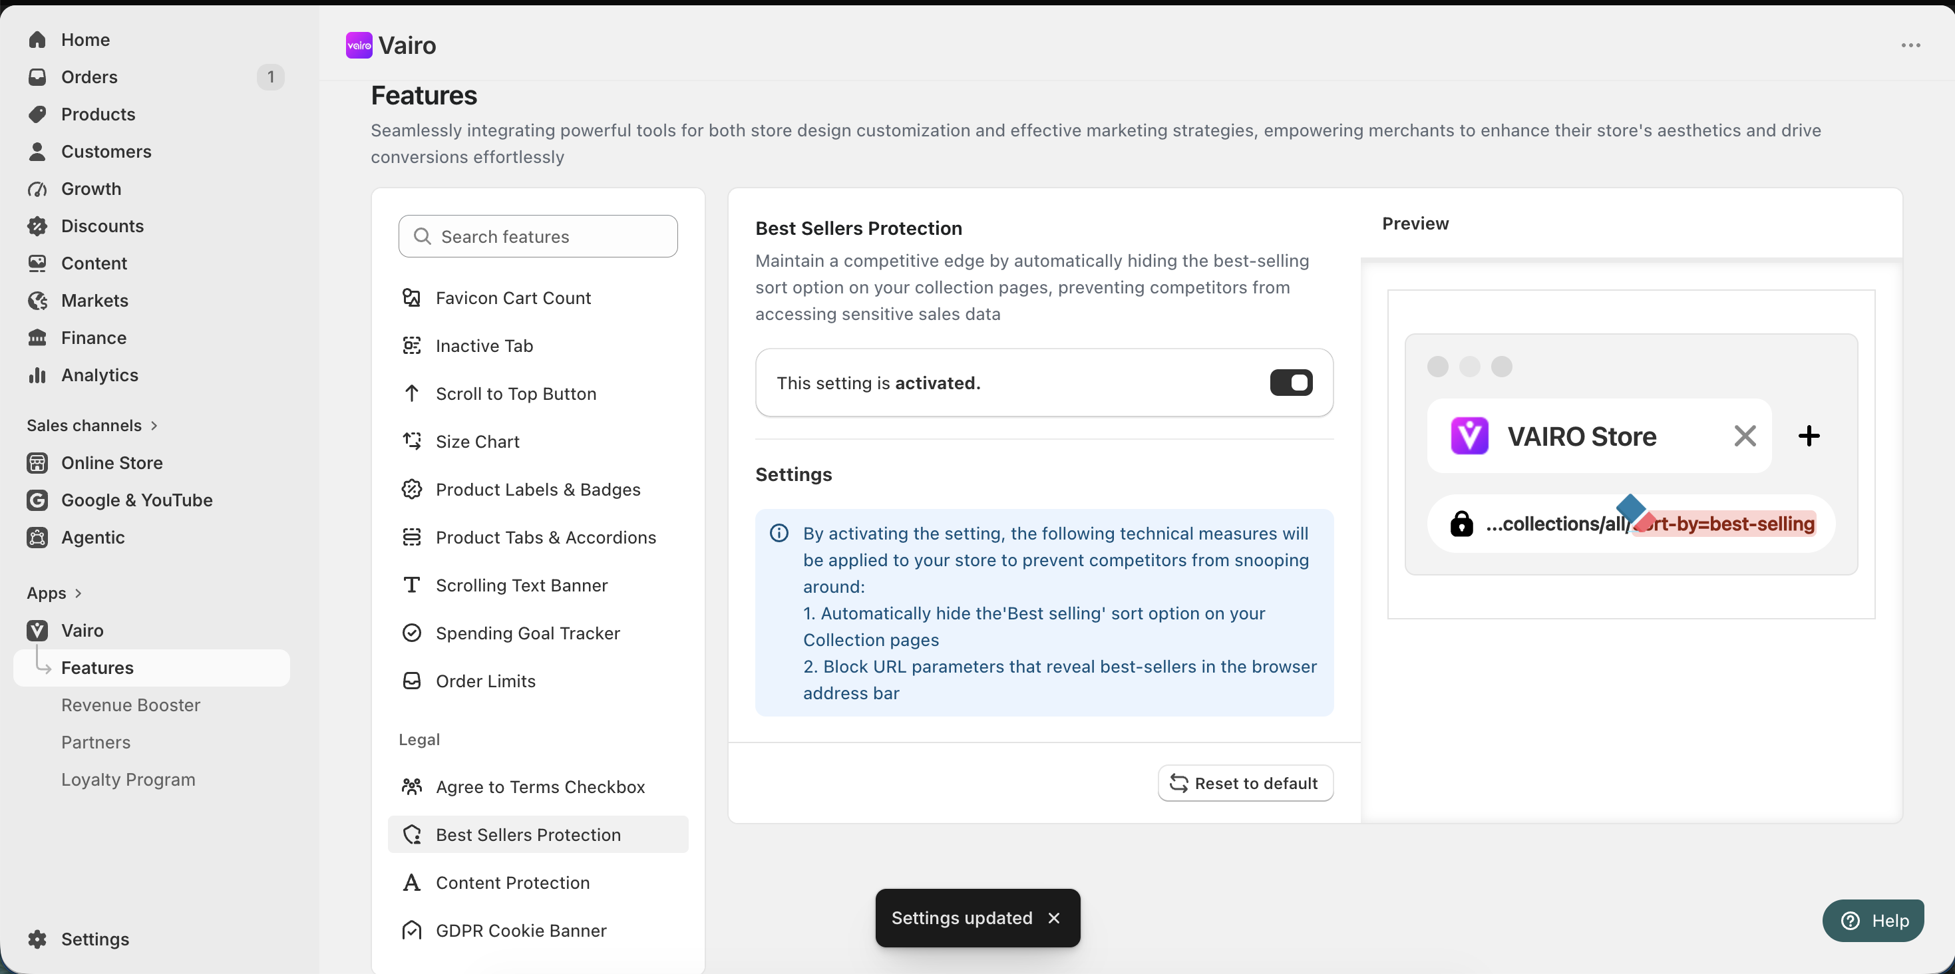The width and height of the screenshot is (1955, 974).
Task: Open the Loyalty Program page
Action: click(x=128, y=779)
